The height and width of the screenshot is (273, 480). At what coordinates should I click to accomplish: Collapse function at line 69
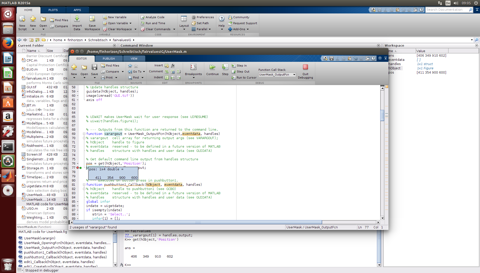pyautogui.click(x=84, y=134)
